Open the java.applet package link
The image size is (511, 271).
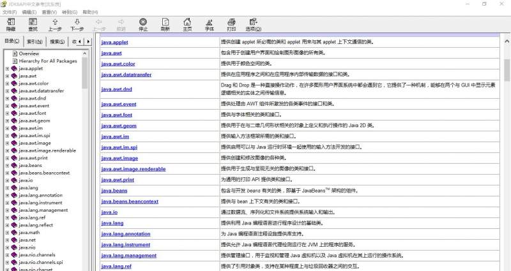[x=115, y=42]
